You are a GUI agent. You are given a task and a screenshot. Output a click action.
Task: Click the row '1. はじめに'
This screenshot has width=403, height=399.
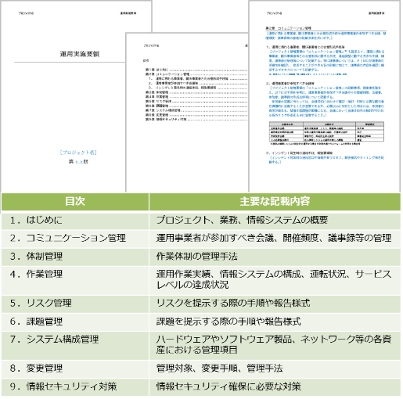pos(201,221)
